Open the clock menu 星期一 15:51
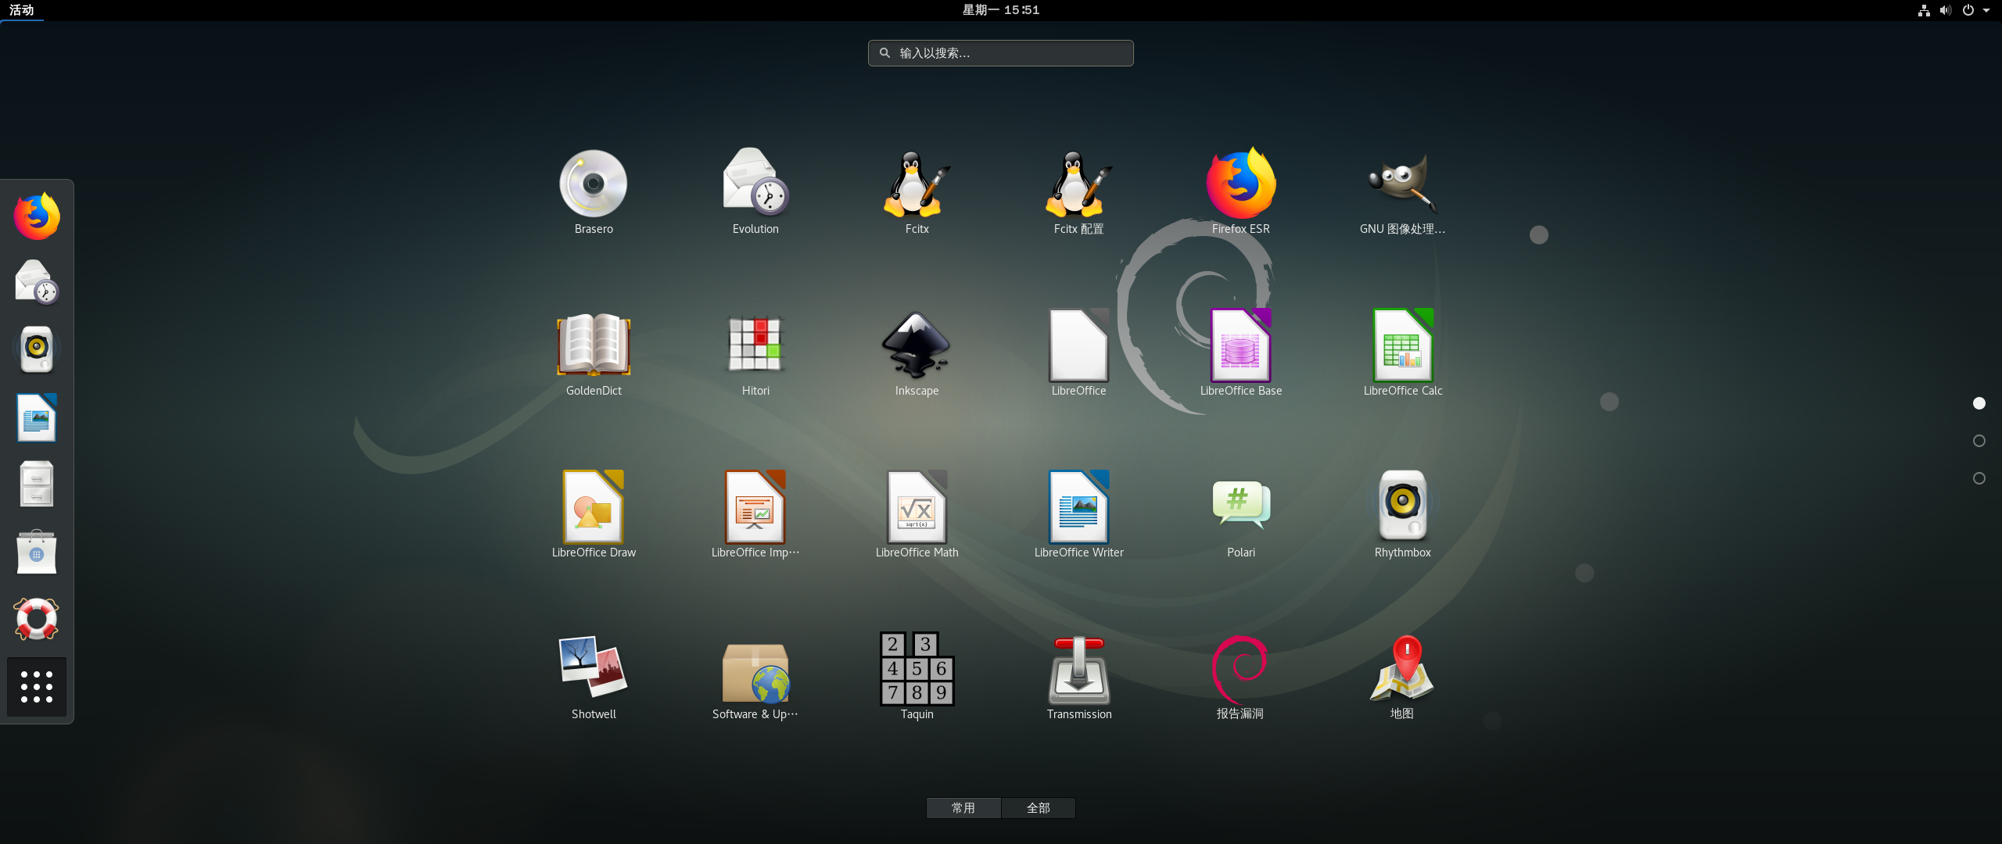Image resolution: width=2002 pixels, height=844 pixels. tap(1001, 10)
